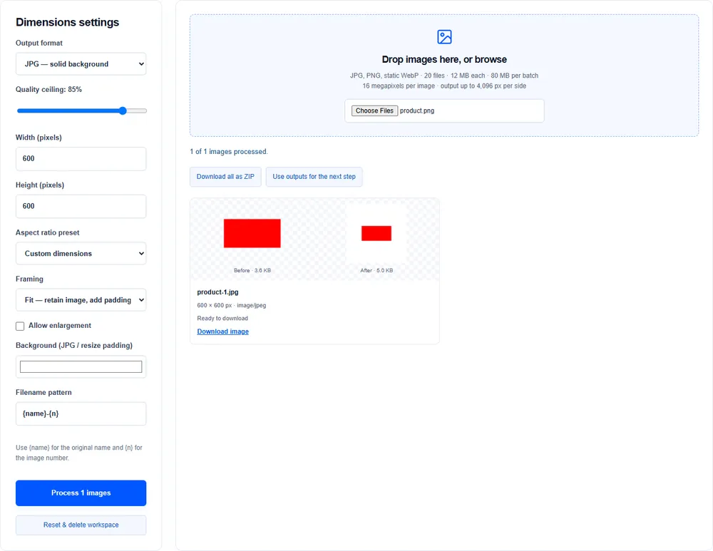
Task: Click the 'Before · 3.6 KB' caption
Action: [x=252, y=270]
